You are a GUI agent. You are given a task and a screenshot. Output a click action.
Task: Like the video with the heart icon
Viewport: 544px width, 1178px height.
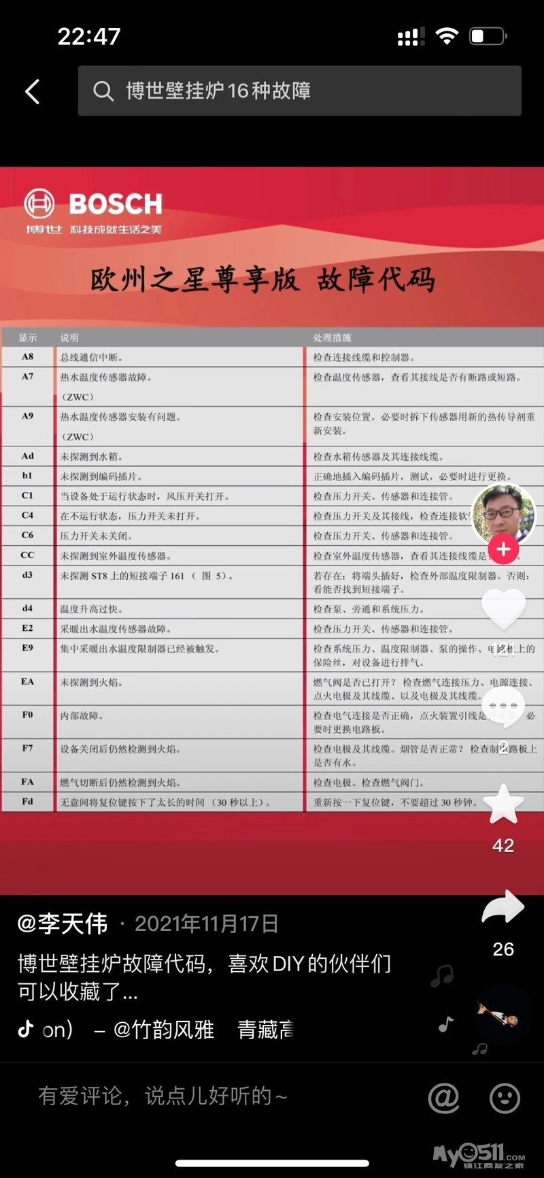click(x=503, y=608)
